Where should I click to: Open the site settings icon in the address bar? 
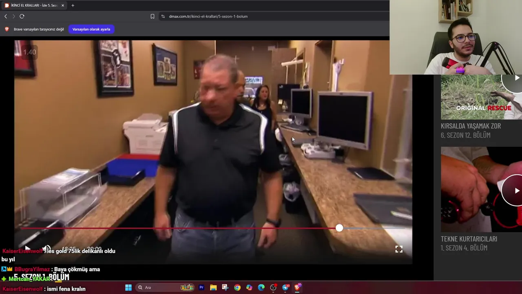(x=163, y=16)
